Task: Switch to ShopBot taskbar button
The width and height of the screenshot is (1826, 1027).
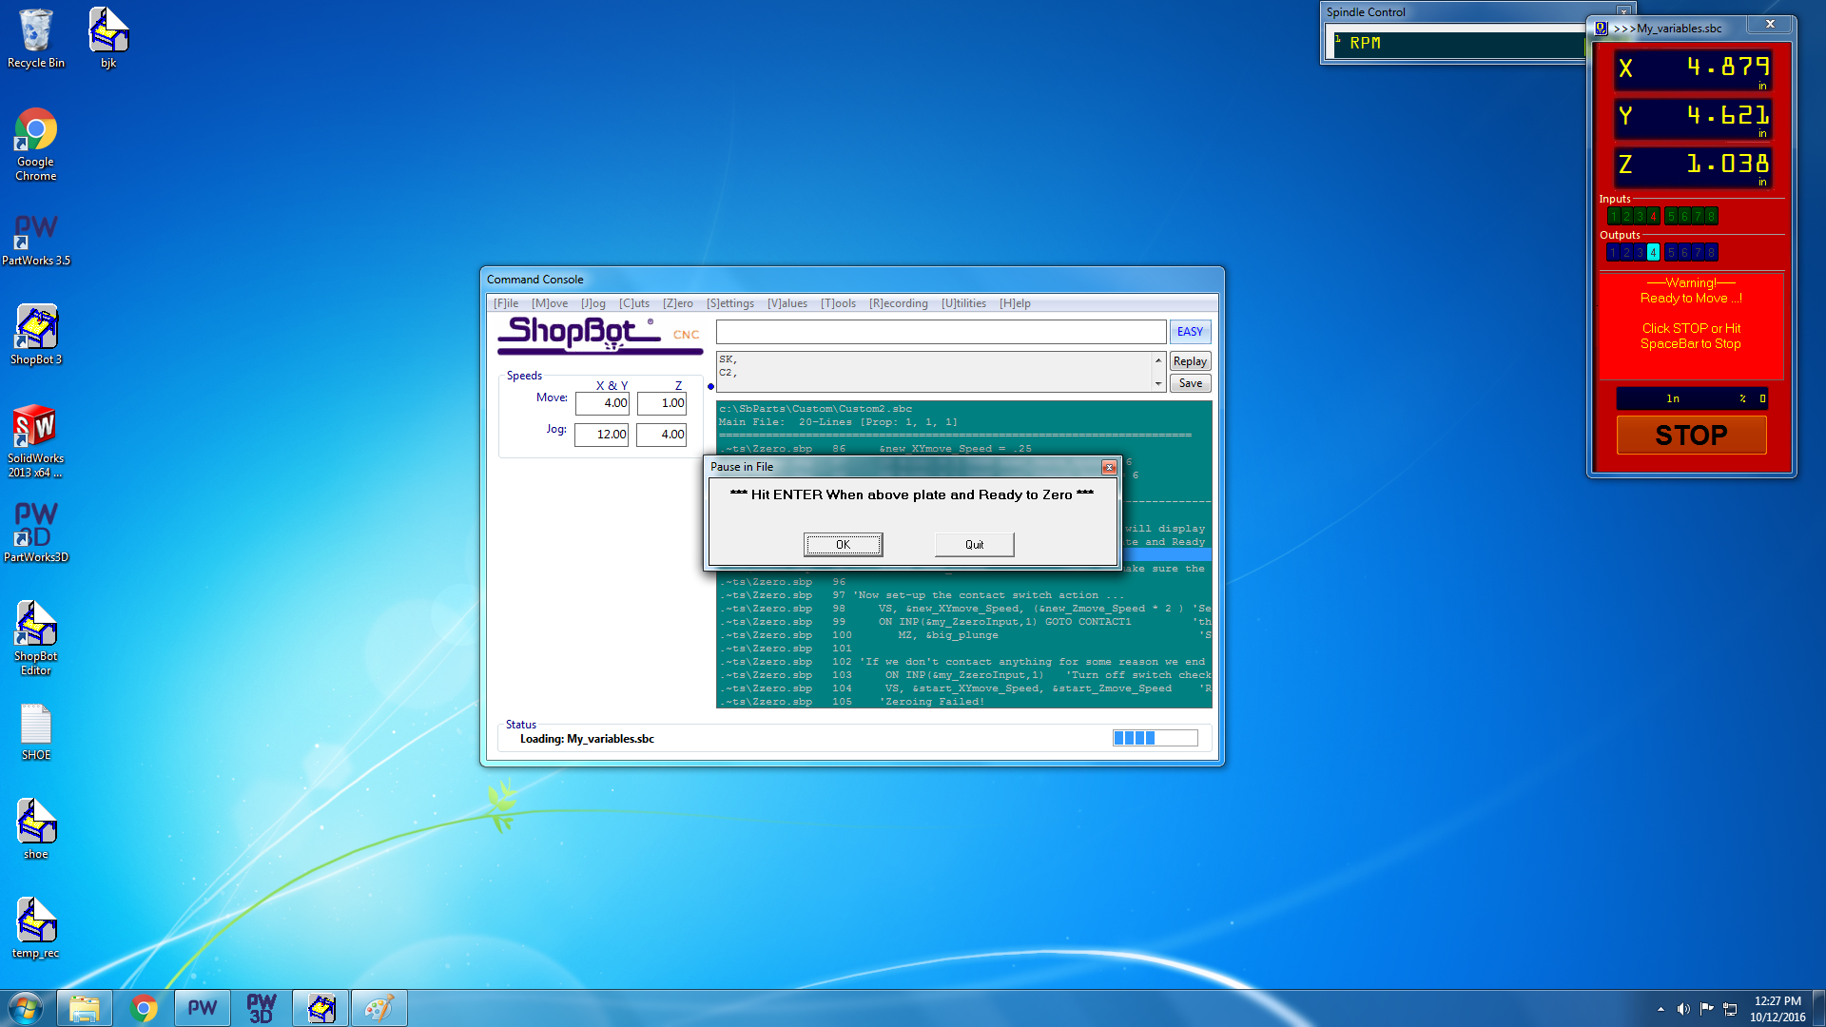Action: [x=321, y=1008]
